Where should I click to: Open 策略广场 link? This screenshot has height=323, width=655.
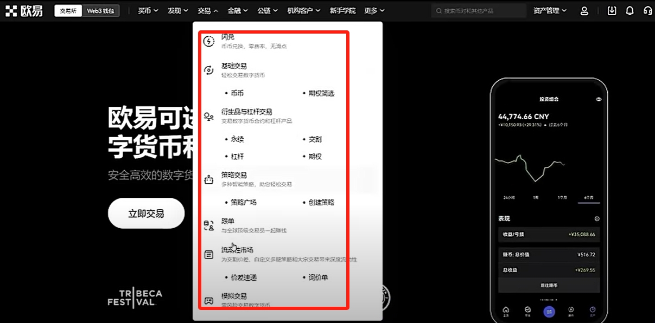coord(244,202)
